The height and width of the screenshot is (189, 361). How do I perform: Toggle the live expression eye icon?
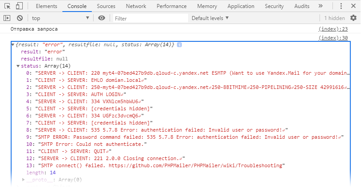pyautogui.click(x=102, y=18)
